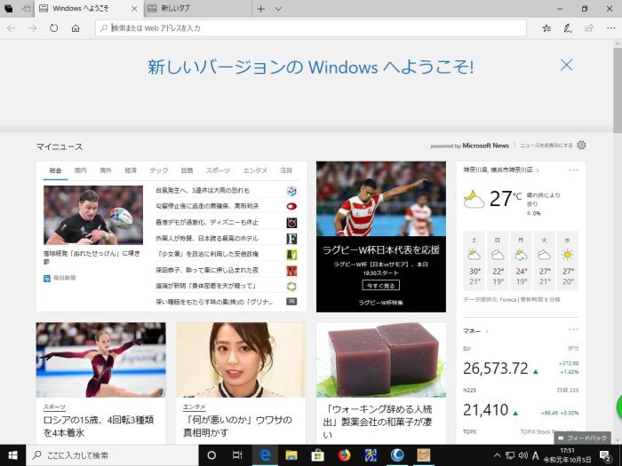Click the Edge refresh button
This screenshot has height=466, width=622.
click(54, 28)
